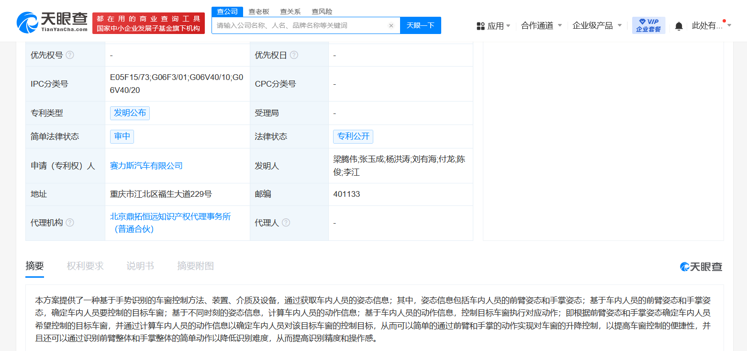The image size is (747, 351).
Task: Click the 发明公布 patent type tag
Action: tap(130, 113)
